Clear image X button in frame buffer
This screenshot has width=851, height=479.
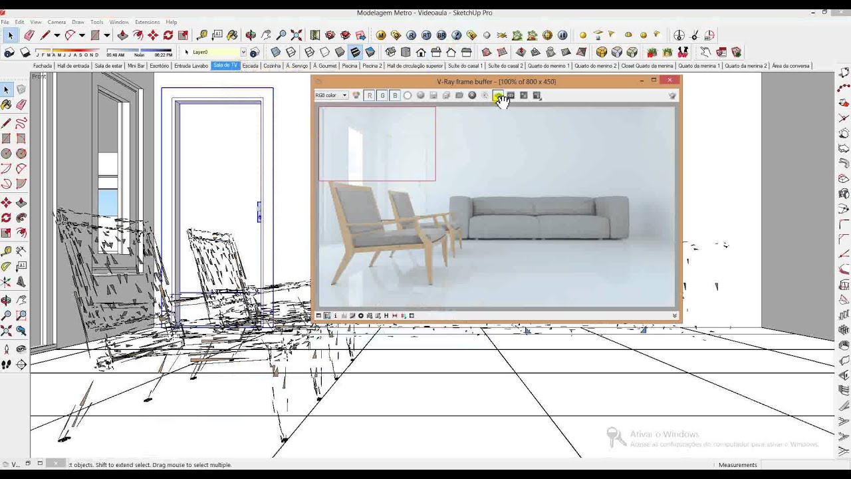[x=472, y=96]
